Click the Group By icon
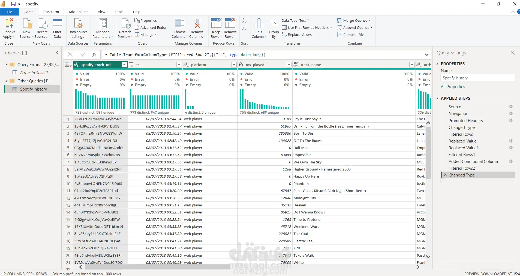Viewport: 520px width, 276px height. coord(274,23)
